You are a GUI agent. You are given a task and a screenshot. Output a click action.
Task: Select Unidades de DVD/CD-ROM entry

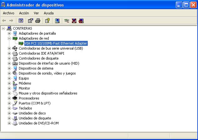pyautogui.click(x=39, y=123)
